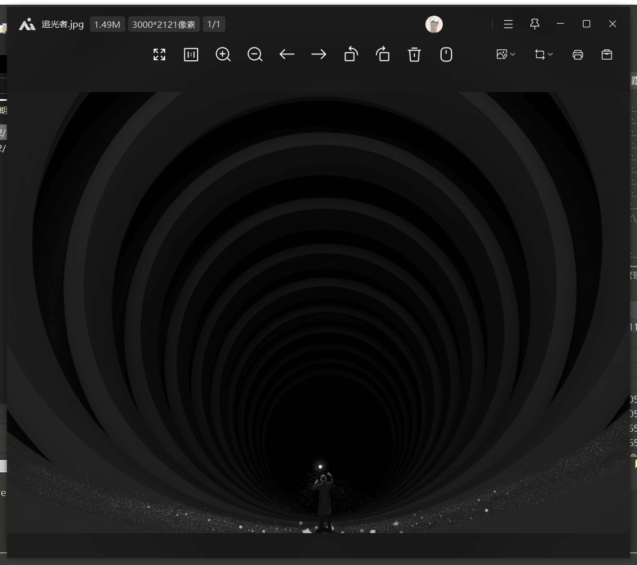Screen dimensions: 637x565
Task: Open the toolbox icon at toolbar end
Action: click(607, 54)
